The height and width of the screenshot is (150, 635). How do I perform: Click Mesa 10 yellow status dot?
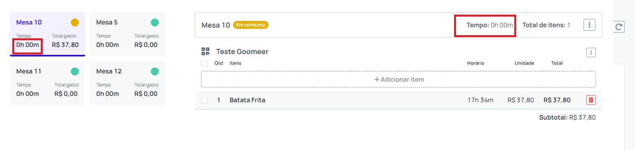(75, 22)
